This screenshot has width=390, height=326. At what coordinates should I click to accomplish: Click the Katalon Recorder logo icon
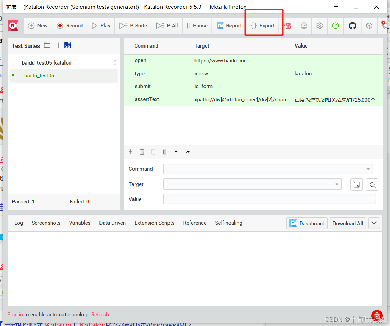tap(13, 26)
